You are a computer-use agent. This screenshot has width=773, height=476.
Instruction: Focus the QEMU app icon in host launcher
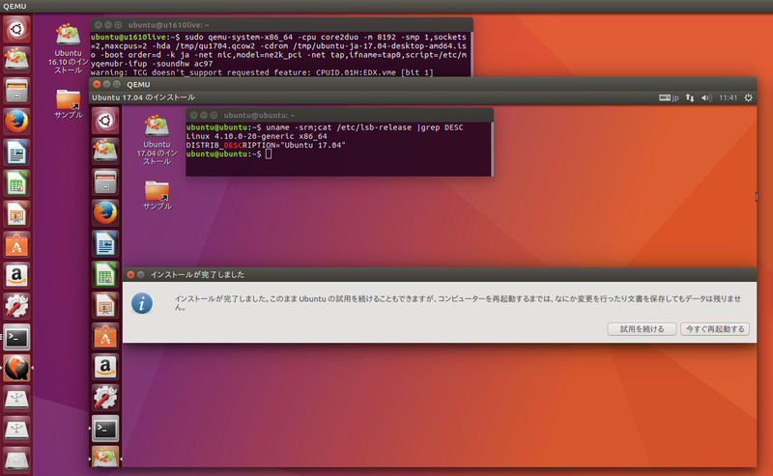pos(16,368)
